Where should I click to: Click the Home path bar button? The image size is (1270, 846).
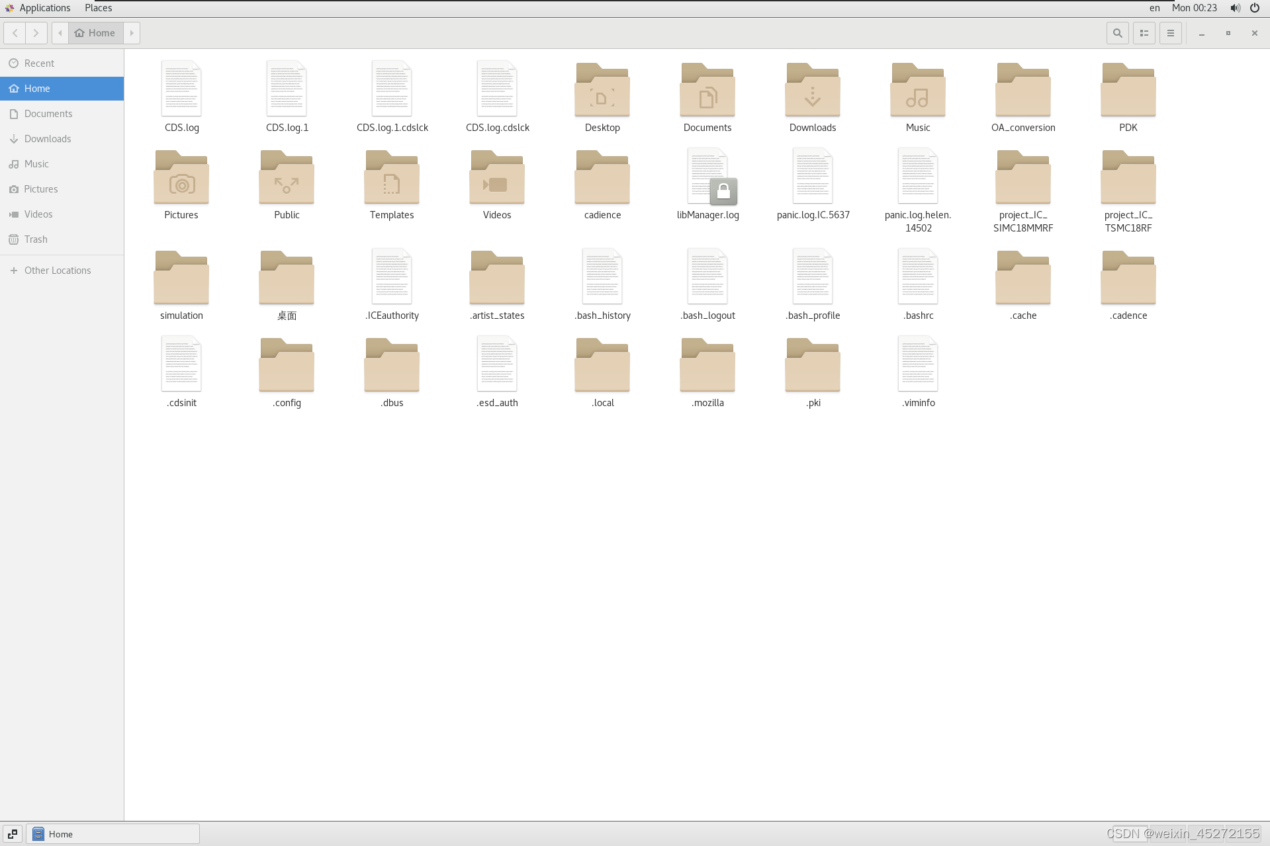[95, 33]
